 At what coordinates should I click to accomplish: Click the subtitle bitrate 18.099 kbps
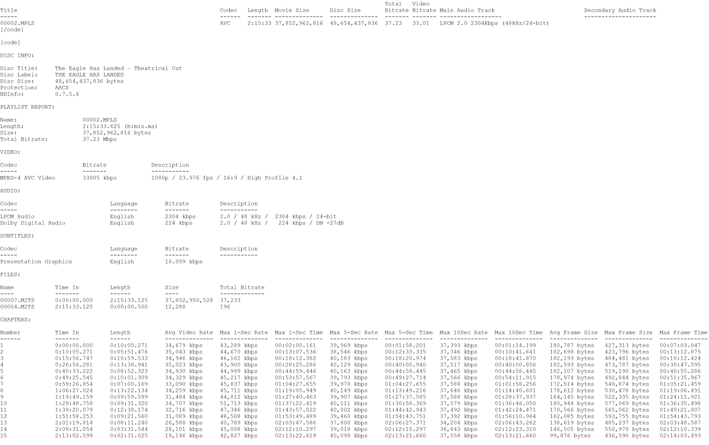(184, 262)
